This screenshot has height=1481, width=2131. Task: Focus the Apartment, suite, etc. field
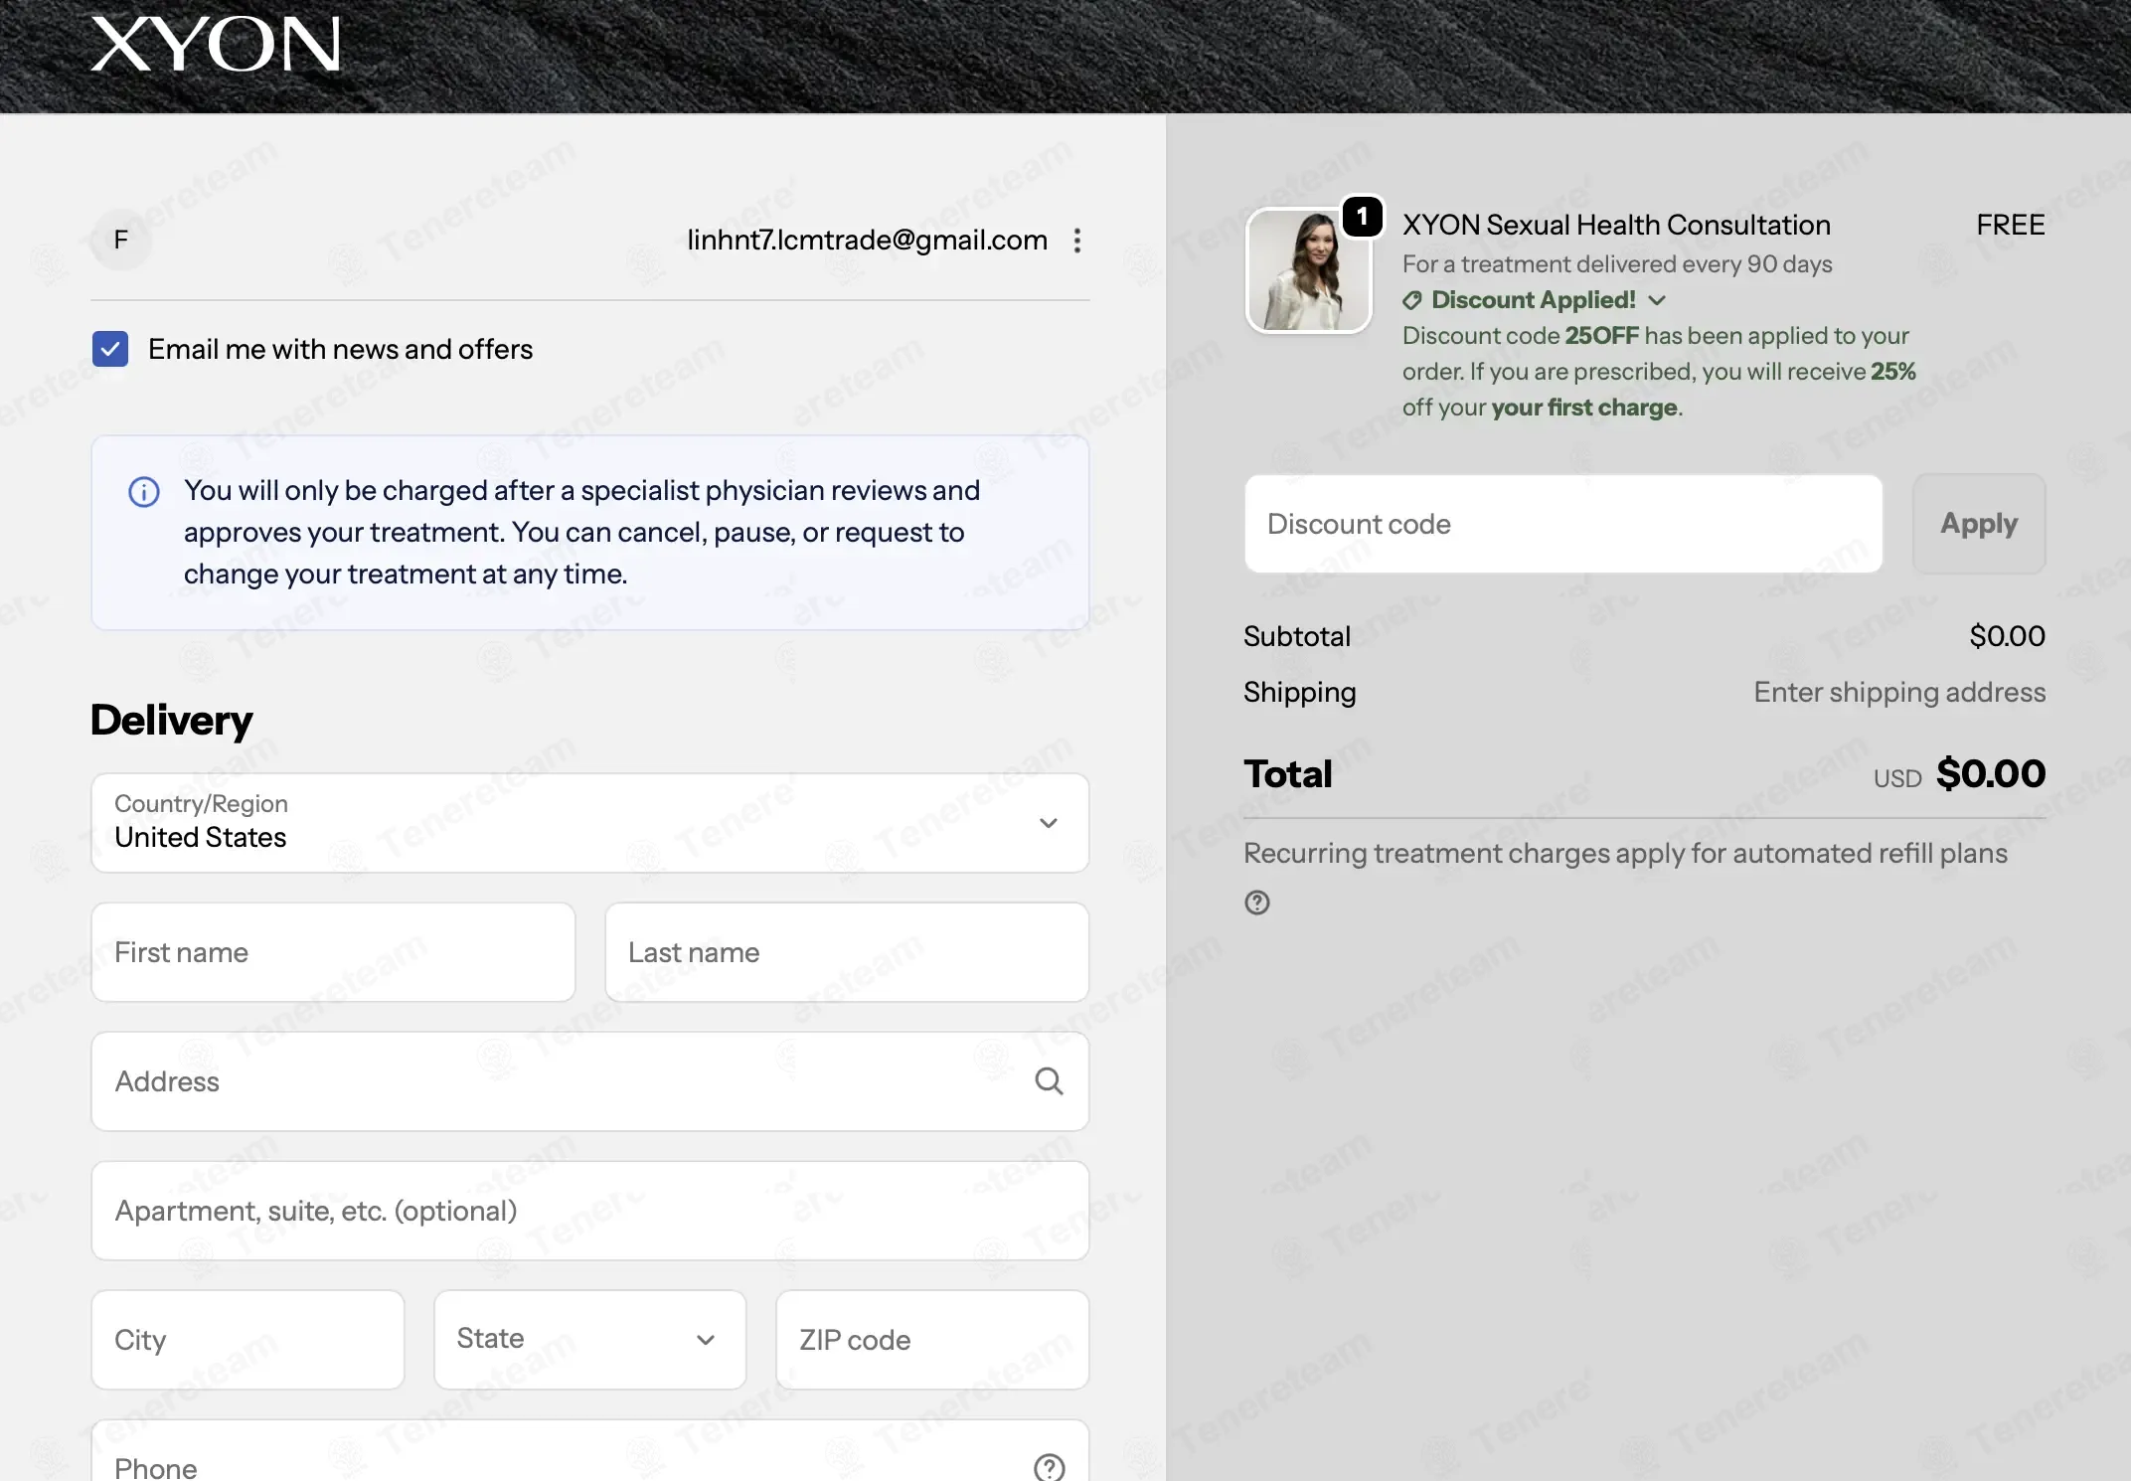coord(590,1211)
